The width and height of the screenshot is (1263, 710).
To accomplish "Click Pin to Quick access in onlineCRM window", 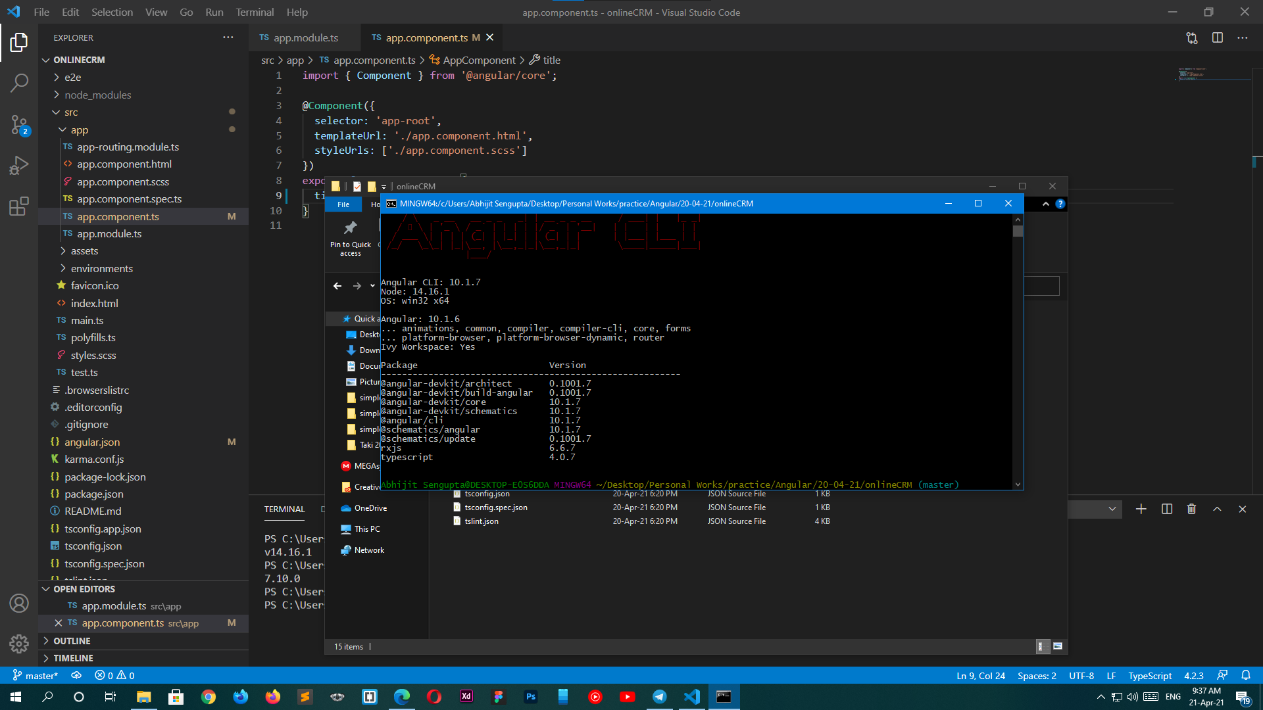I will pos(351,239).
